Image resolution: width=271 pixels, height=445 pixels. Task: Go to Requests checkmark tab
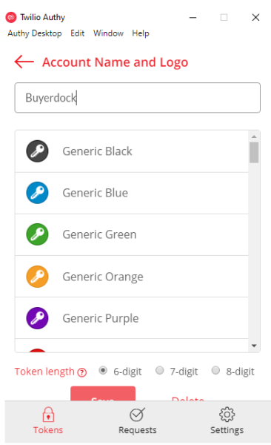coord(138,421)
